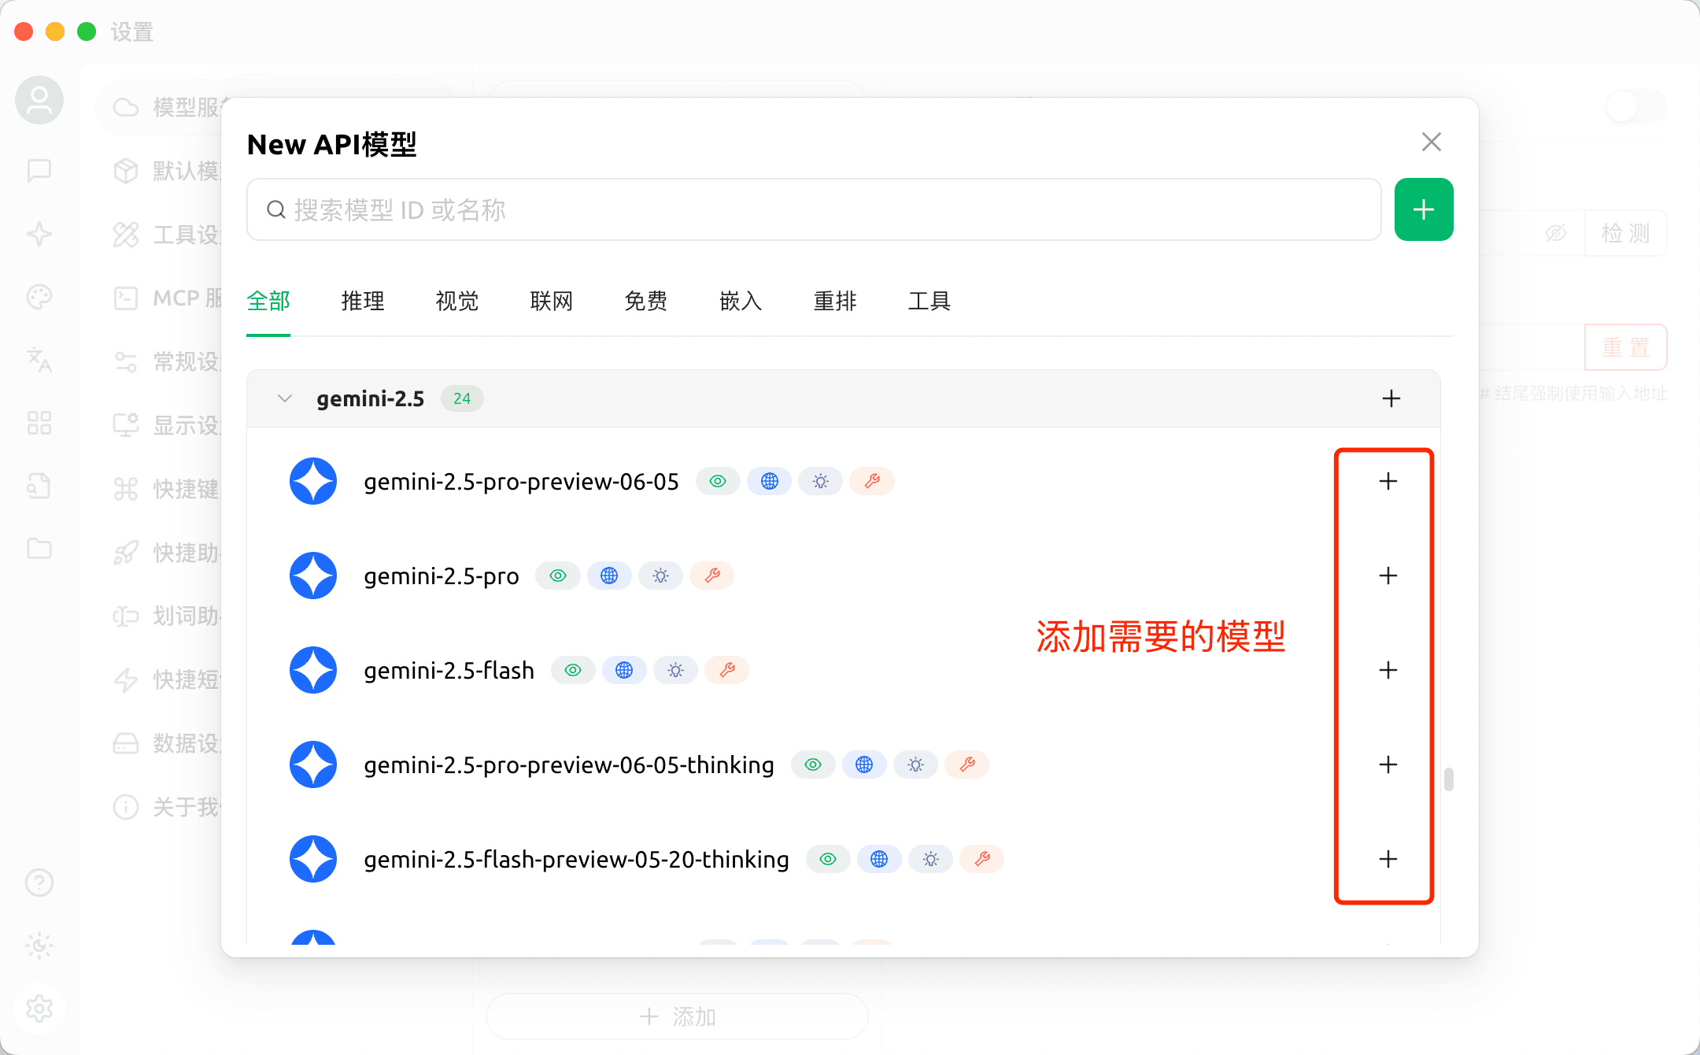Add gemini-2.5-pro using its plus button

coord(1388,576)
